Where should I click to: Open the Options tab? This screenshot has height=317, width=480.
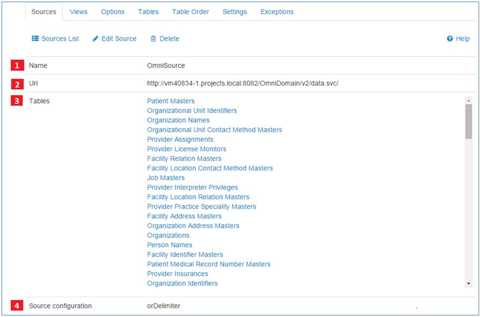tap(113, 12)
